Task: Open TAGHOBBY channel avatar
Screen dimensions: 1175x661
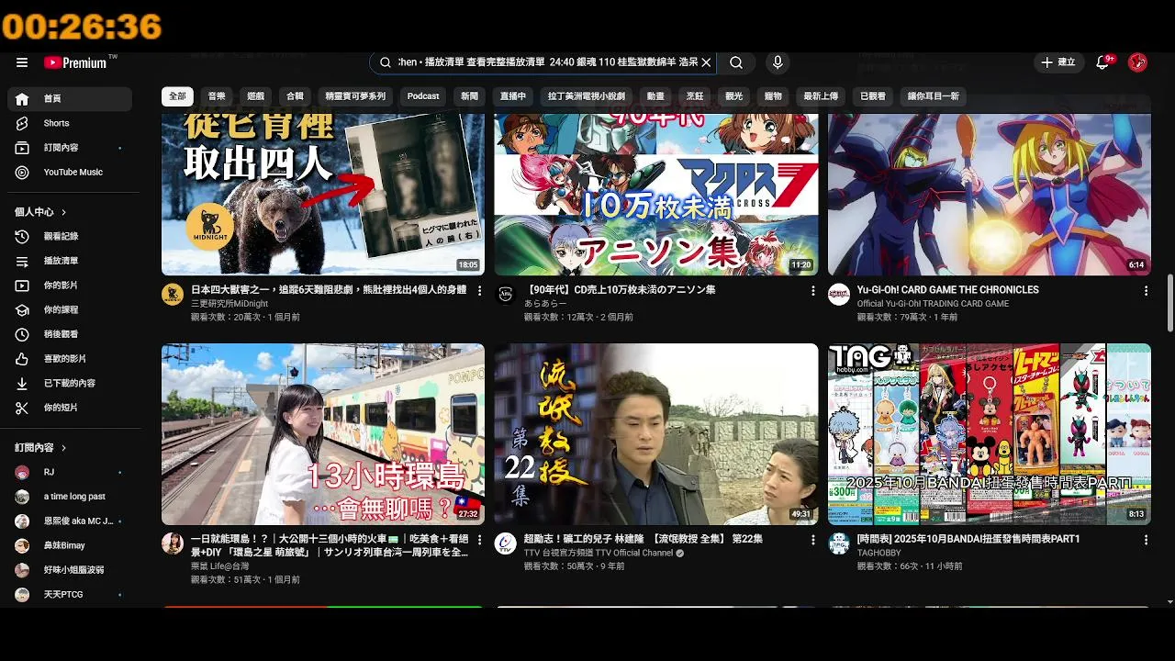Action: [x=839, y=543]
